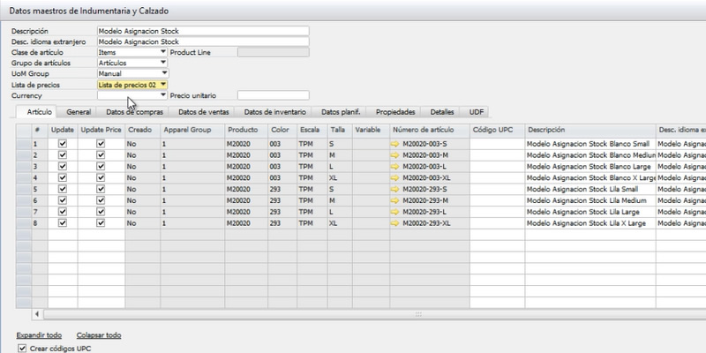
Task: Open the Propiedades tab
Action: click(395, 113)
